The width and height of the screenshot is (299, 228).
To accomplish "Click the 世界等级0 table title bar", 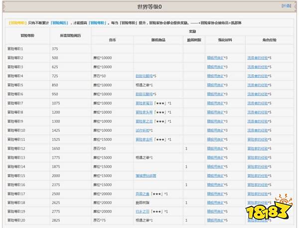I will tap(149, 7).
